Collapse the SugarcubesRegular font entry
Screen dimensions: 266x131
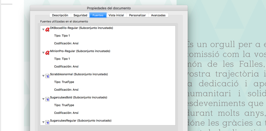pos(43,122)
